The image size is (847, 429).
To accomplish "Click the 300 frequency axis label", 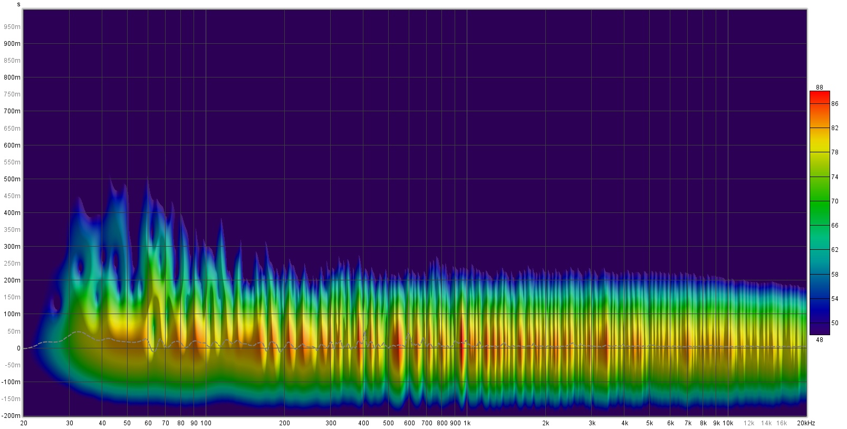I will [331, 423].
